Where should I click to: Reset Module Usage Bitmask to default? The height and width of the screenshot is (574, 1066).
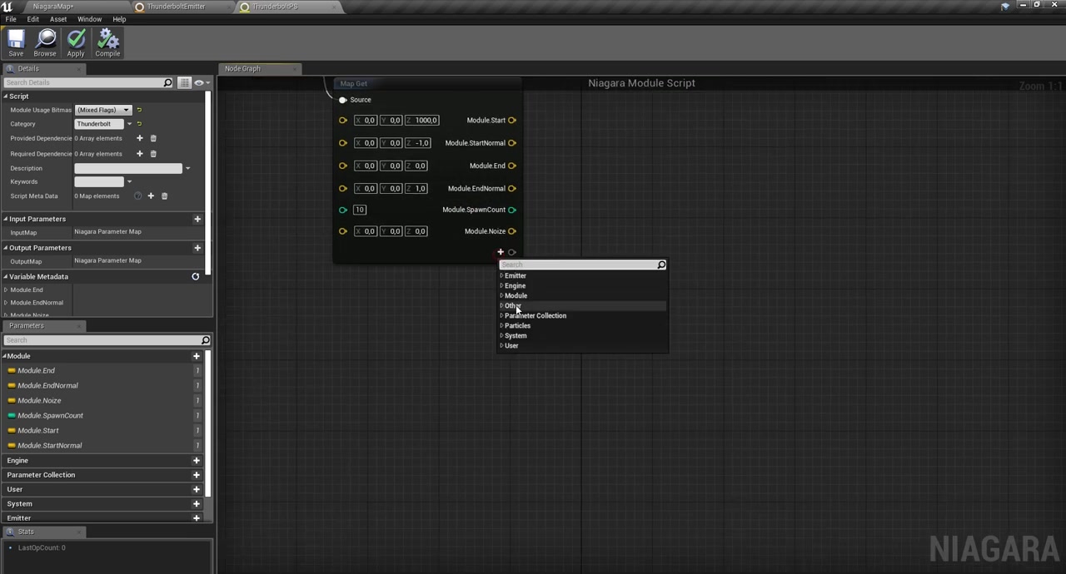coord(139,109)
